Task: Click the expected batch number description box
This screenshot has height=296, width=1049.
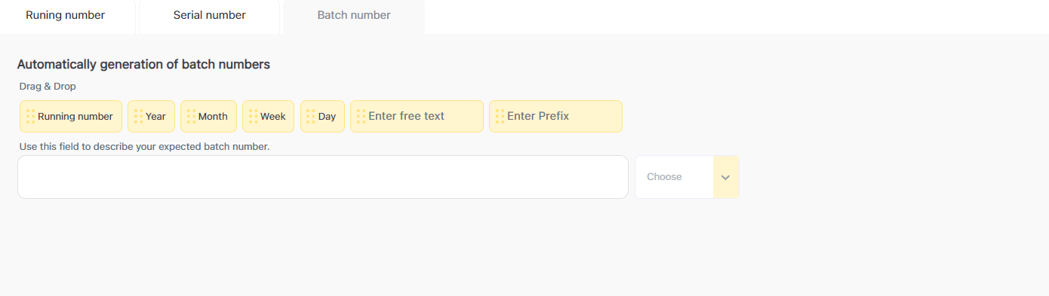Action: (323, 177)
